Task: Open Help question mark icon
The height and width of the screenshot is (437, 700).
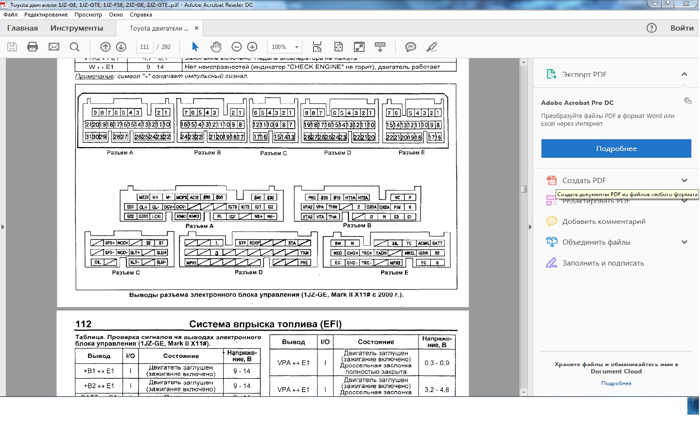Action: (x=652, y=28)
